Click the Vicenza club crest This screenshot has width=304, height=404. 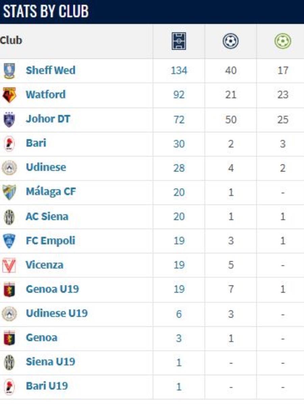click(x=9, y=266)
